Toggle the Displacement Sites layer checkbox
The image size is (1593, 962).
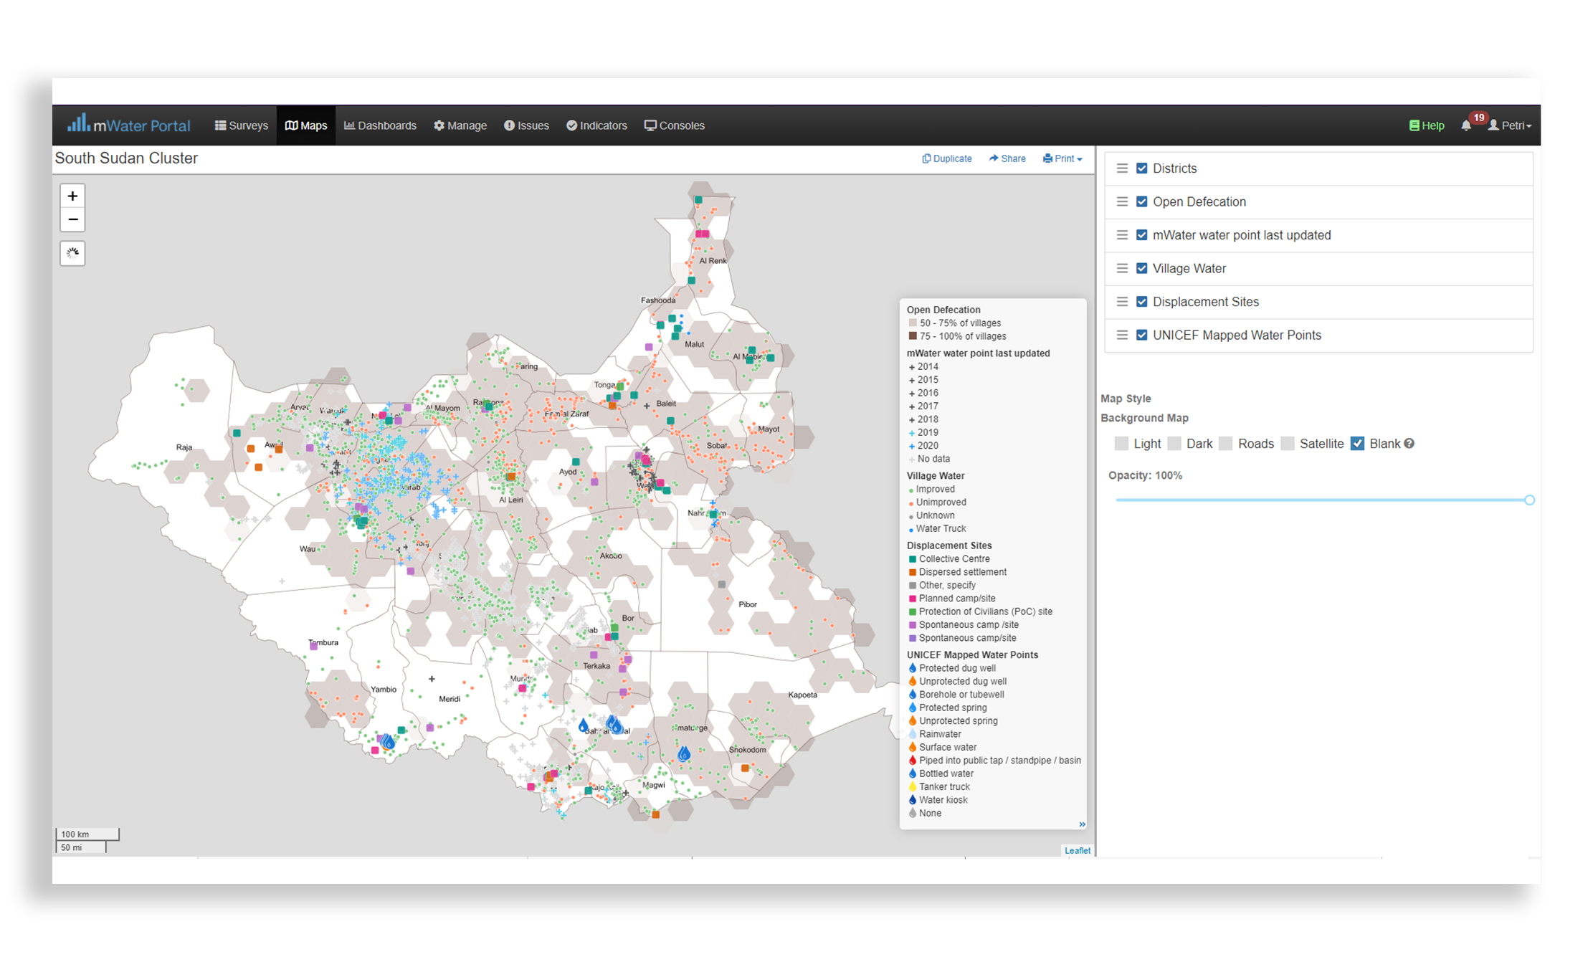(x=1142, y=302)
